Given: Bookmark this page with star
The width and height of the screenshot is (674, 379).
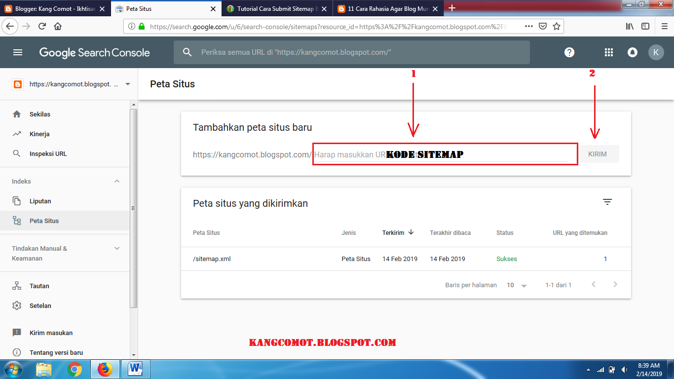Looking at the screenshot, I should [557, 26].
